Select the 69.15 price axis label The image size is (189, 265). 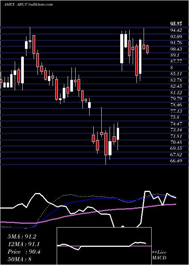click(x=176, y=148)
